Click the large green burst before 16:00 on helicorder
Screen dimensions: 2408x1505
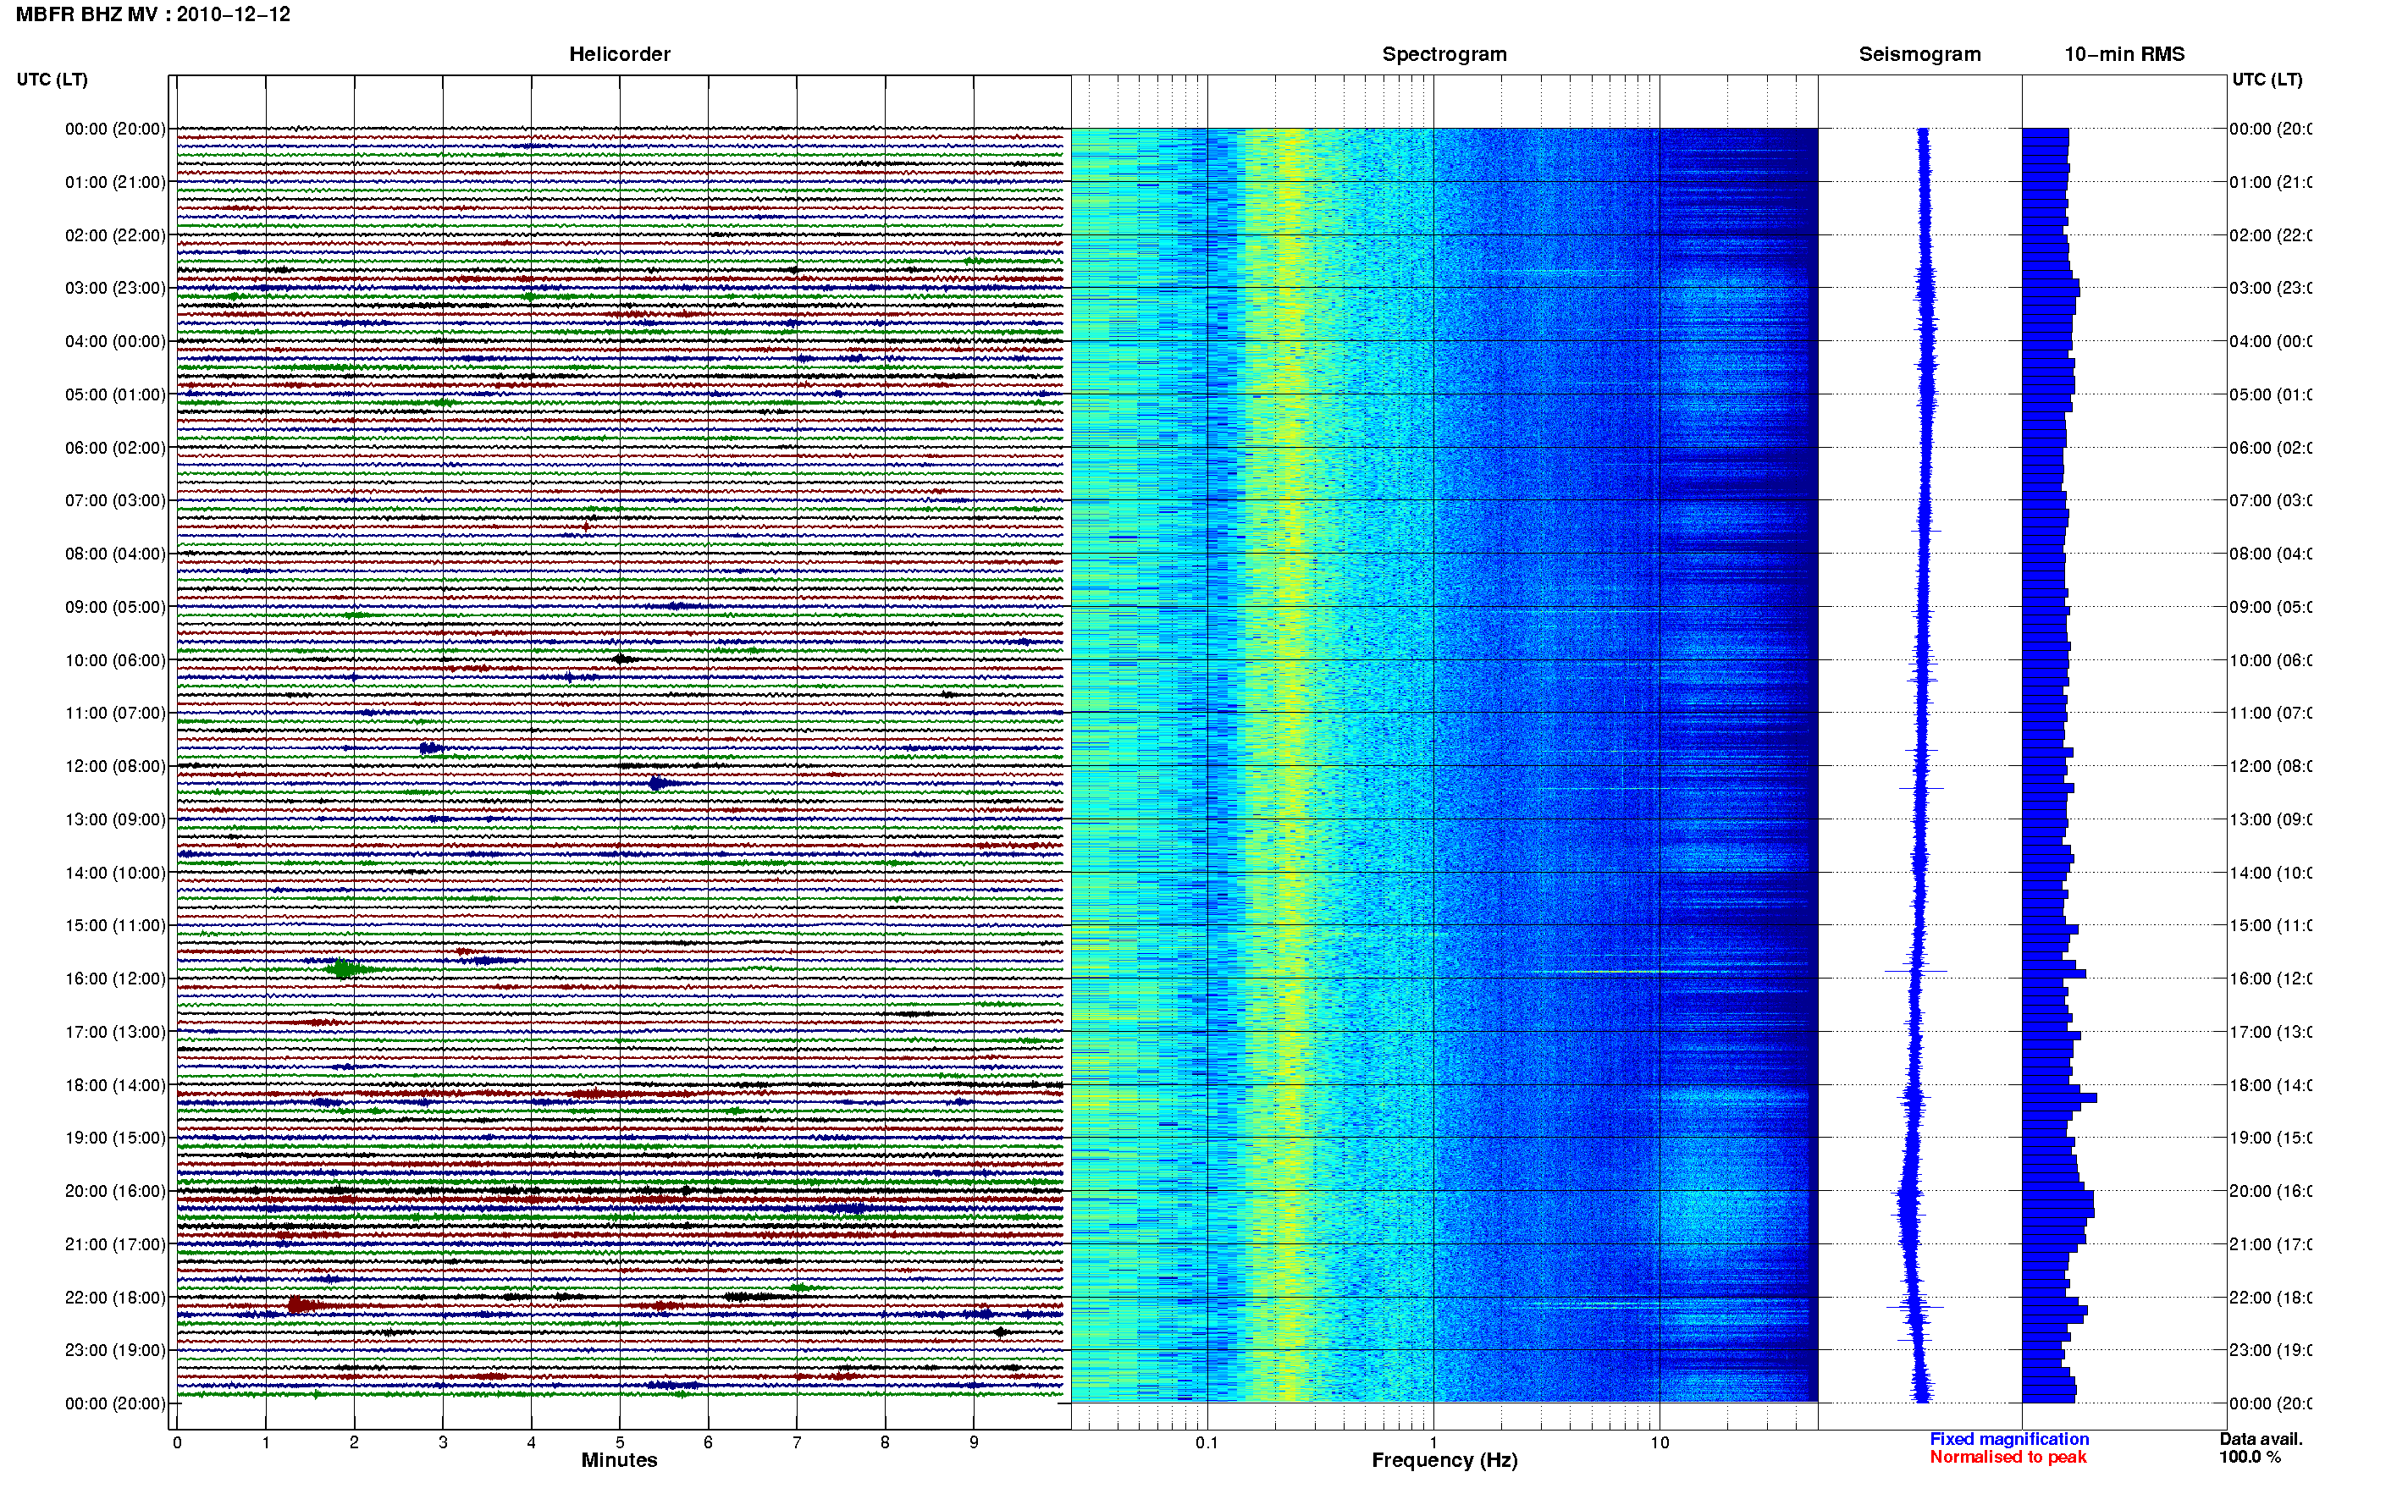[344, 968]
